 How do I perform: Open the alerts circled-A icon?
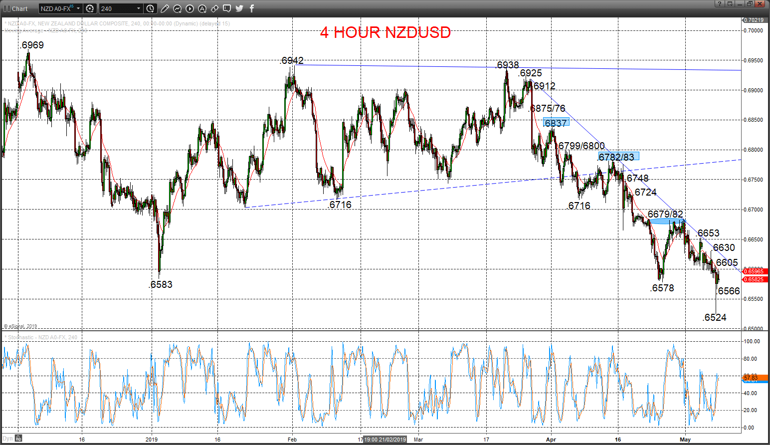(x=202, y=8)
